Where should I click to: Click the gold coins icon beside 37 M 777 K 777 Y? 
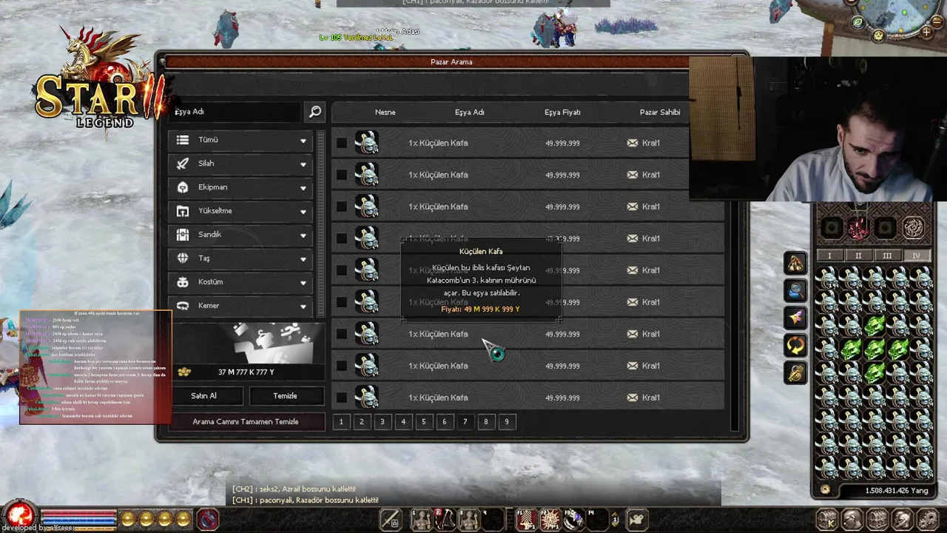click(183, 372)
